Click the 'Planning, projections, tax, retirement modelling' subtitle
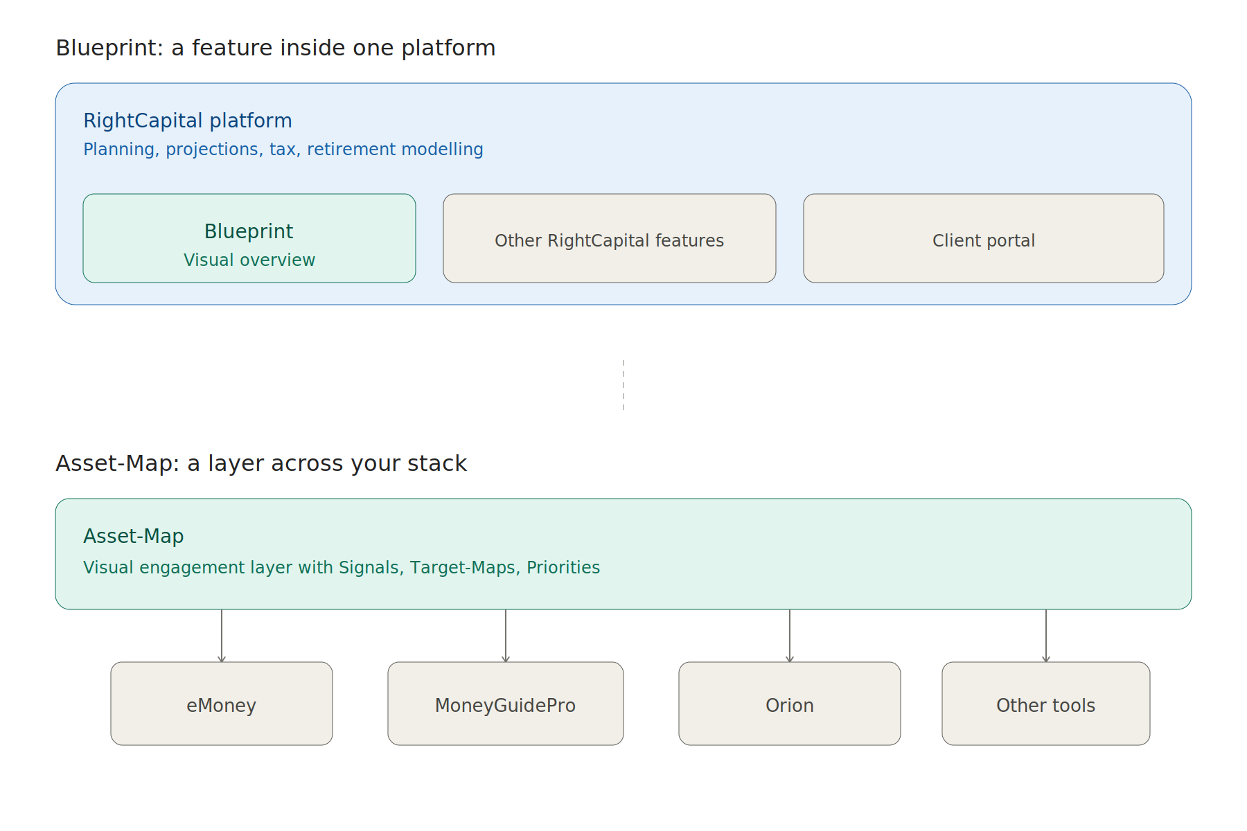Image resolution: width=1247 pixels, height=831 pixels. click(x=283, y=150)
